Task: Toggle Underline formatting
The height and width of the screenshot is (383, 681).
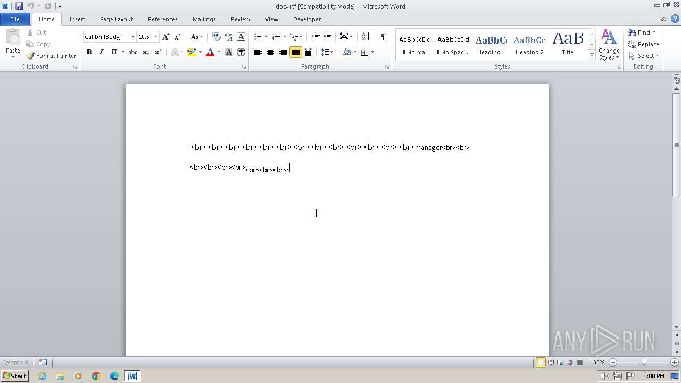Action: 113,52
